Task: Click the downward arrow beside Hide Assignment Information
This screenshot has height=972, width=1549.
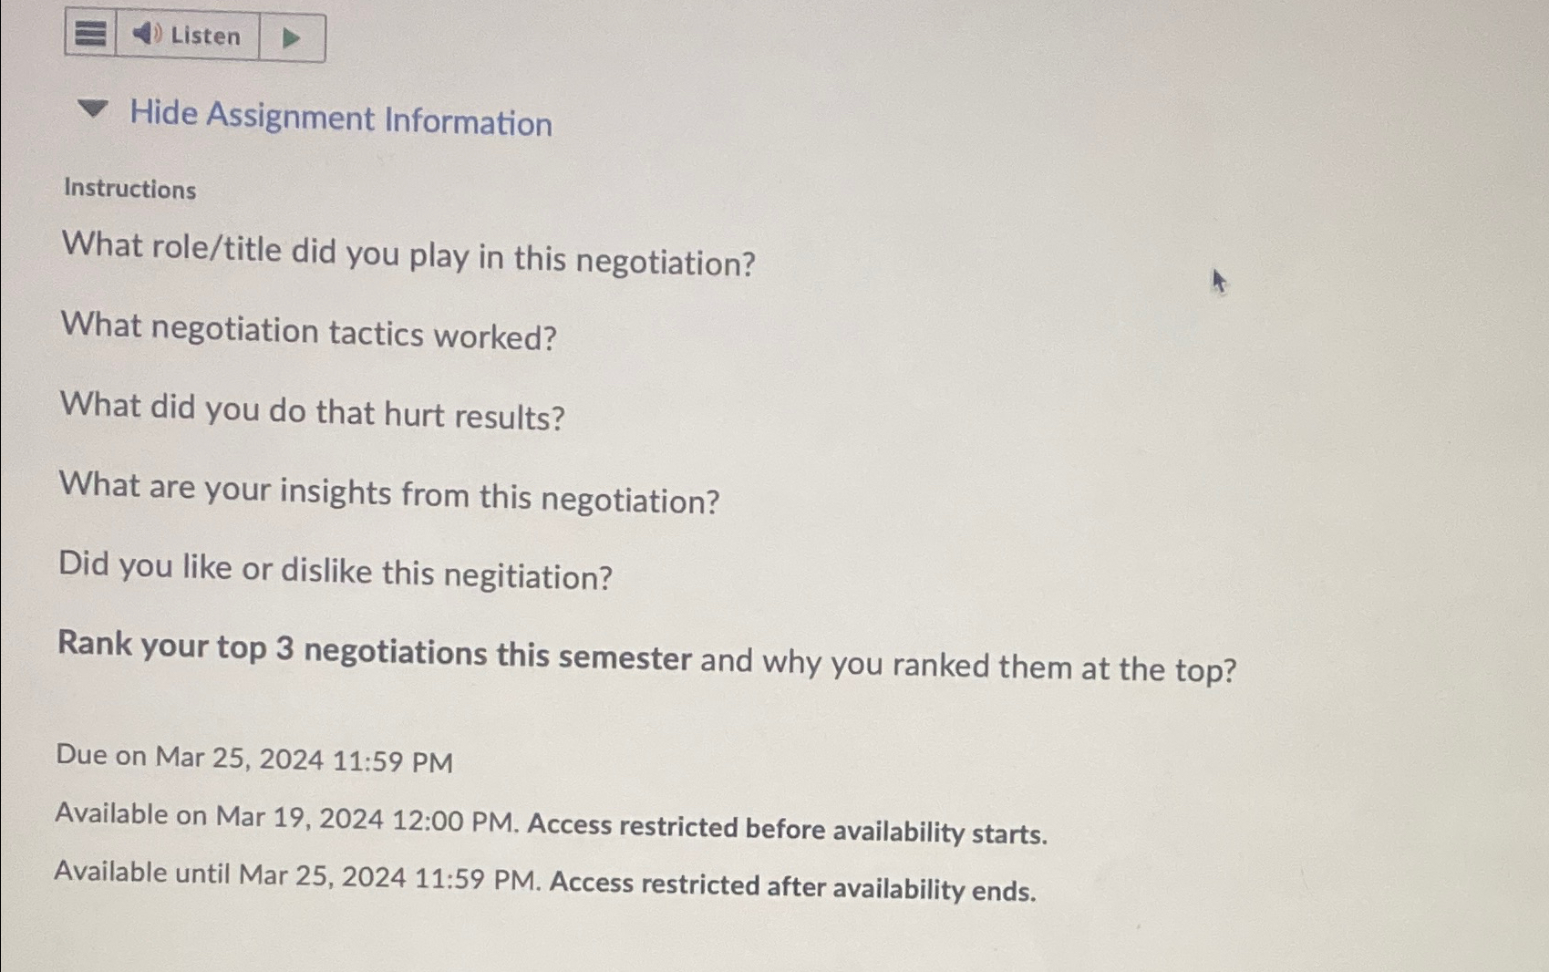Action: pos(92,111)
